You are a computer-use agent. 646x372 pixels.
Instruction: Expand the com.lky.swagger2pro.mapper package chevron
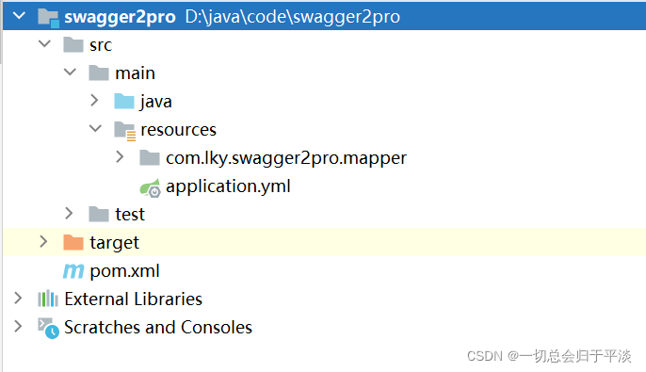point(120,156)
